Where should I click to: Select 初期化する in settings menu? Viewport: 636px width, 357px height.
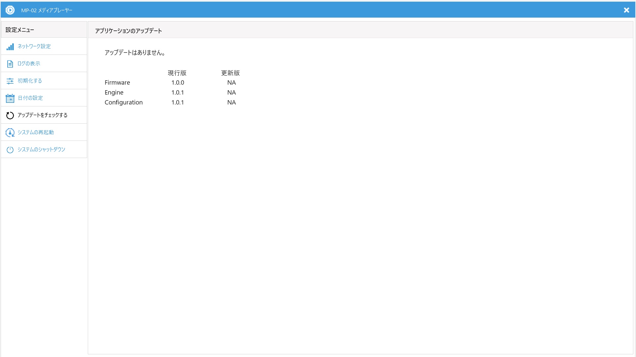coord(30,81)
